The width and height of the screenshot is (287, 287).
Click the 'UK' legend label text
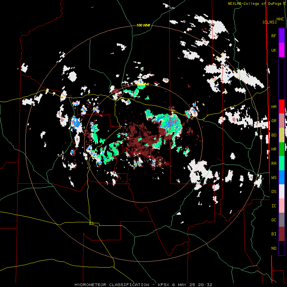click(274, 50)
